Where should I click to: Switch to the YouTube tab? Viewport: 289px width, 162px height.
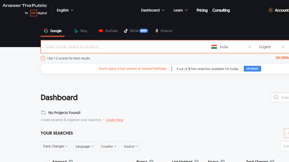pos(108,31)
